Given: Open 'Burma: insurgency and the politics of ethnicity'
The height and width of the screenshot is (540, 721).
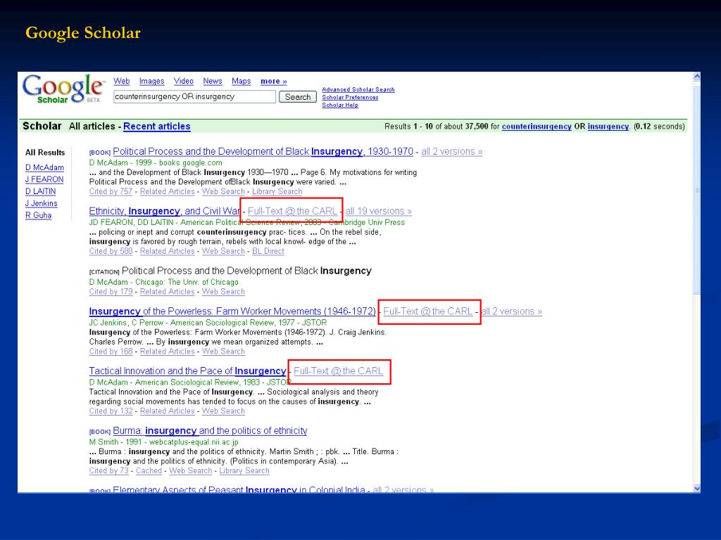Looking at the screenshot, I should [210, 431].
